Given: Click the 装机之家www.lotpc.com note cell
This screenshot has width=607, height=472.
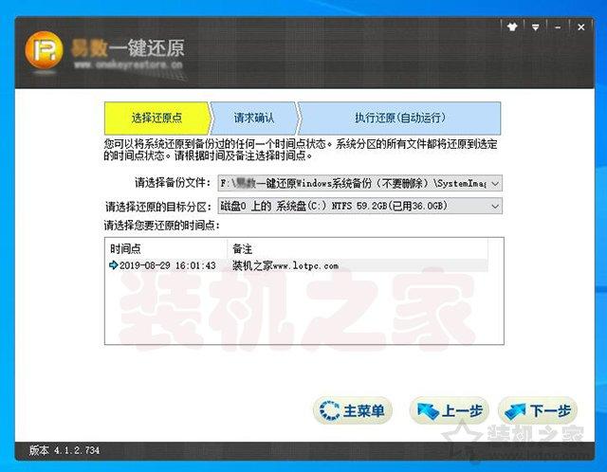Looking at the screenshot, I should tap(285, 265).
